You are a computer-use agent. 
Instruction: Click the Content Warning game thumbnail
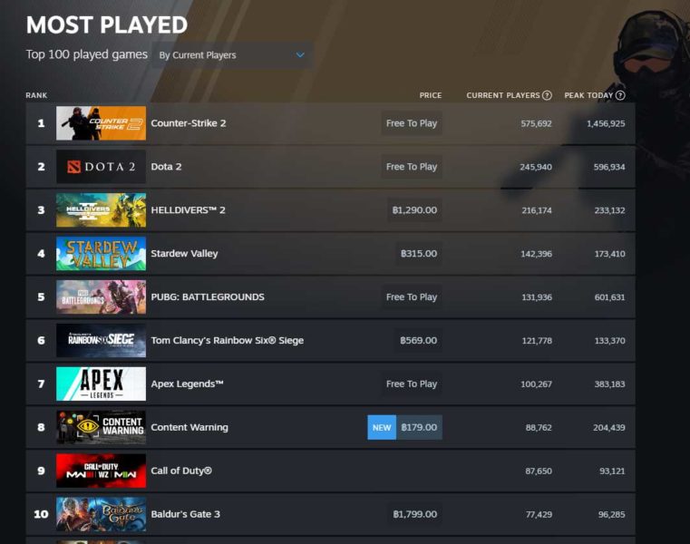101,427
